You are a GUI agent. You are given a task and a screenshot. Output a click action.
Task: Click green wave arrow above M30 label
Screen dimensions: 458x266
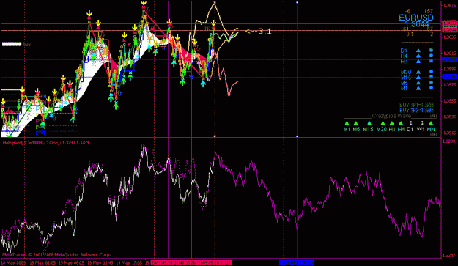tap(383, 124)
